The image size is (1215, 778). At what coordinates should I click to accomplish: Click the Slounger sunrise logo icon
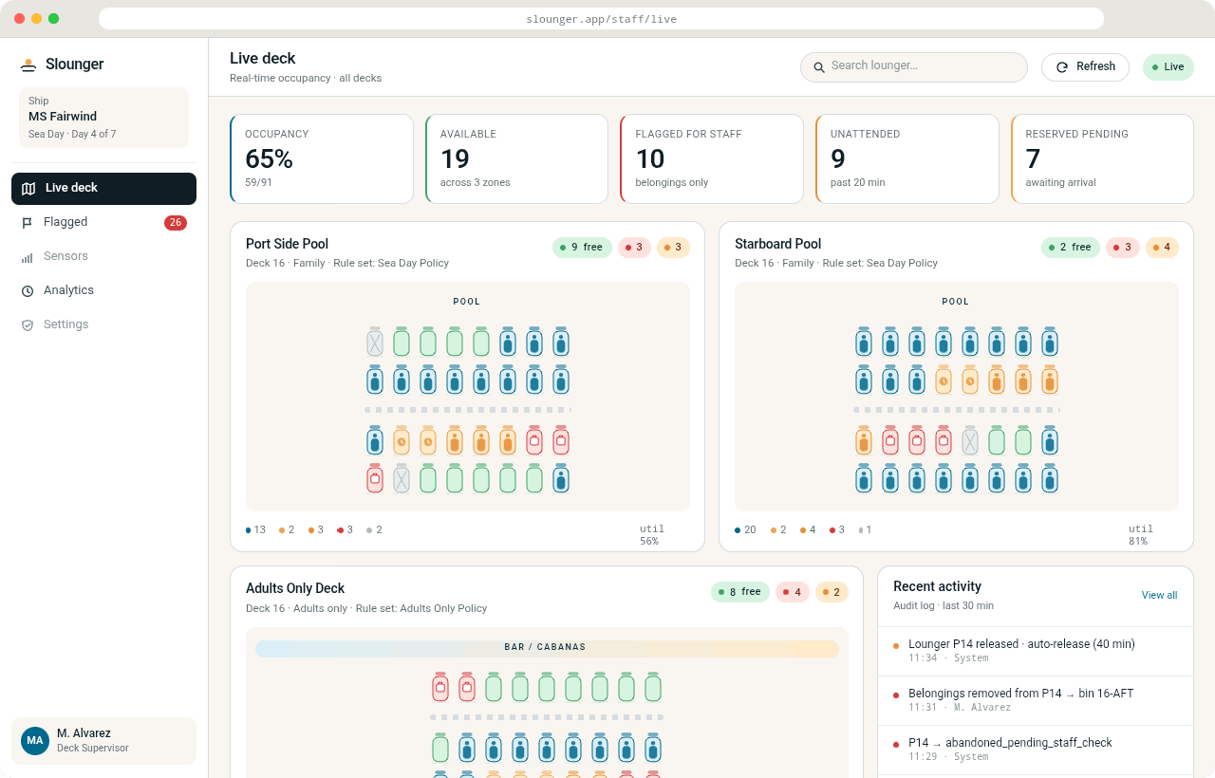(x=28, y=65)
